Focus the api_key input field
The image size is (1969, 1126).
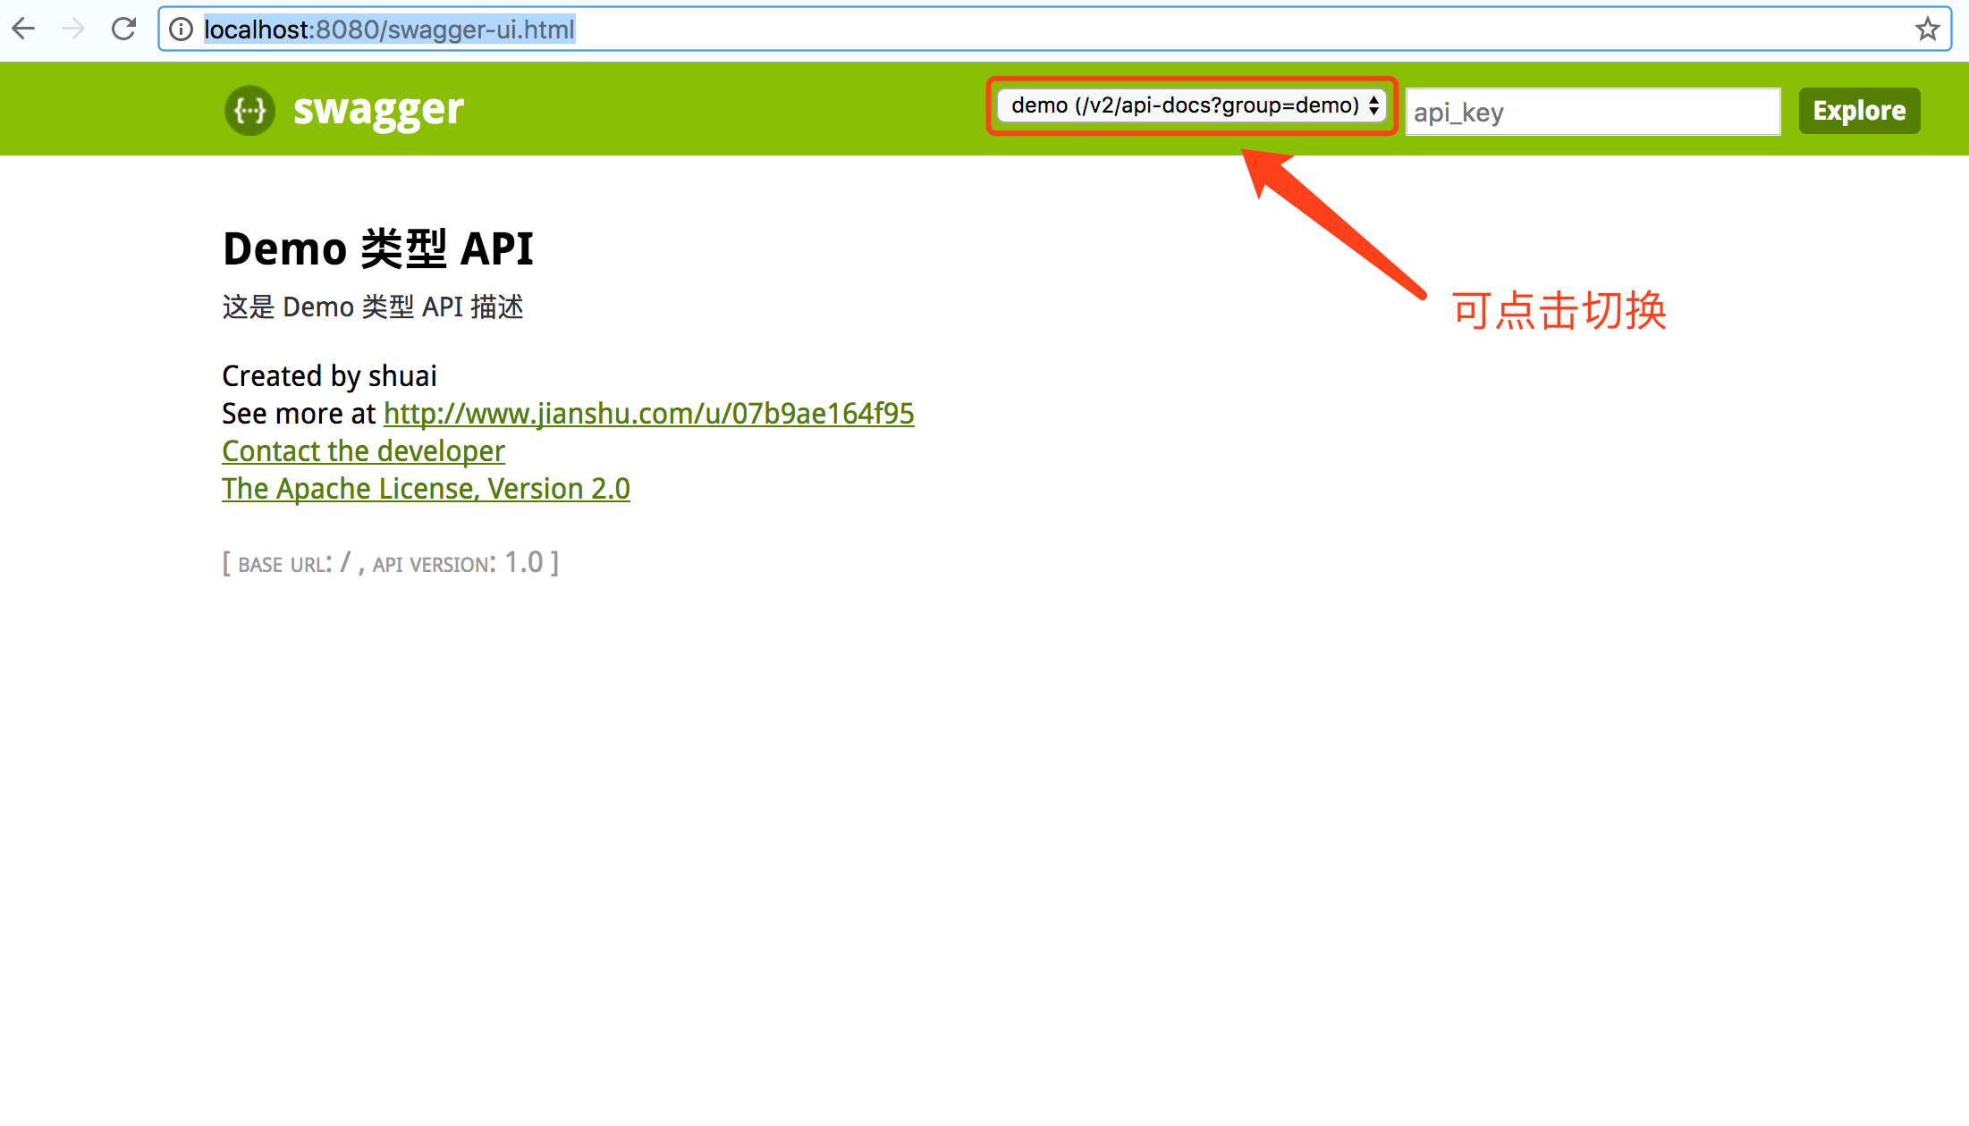pyautogui.click(x=1593, y=112)
